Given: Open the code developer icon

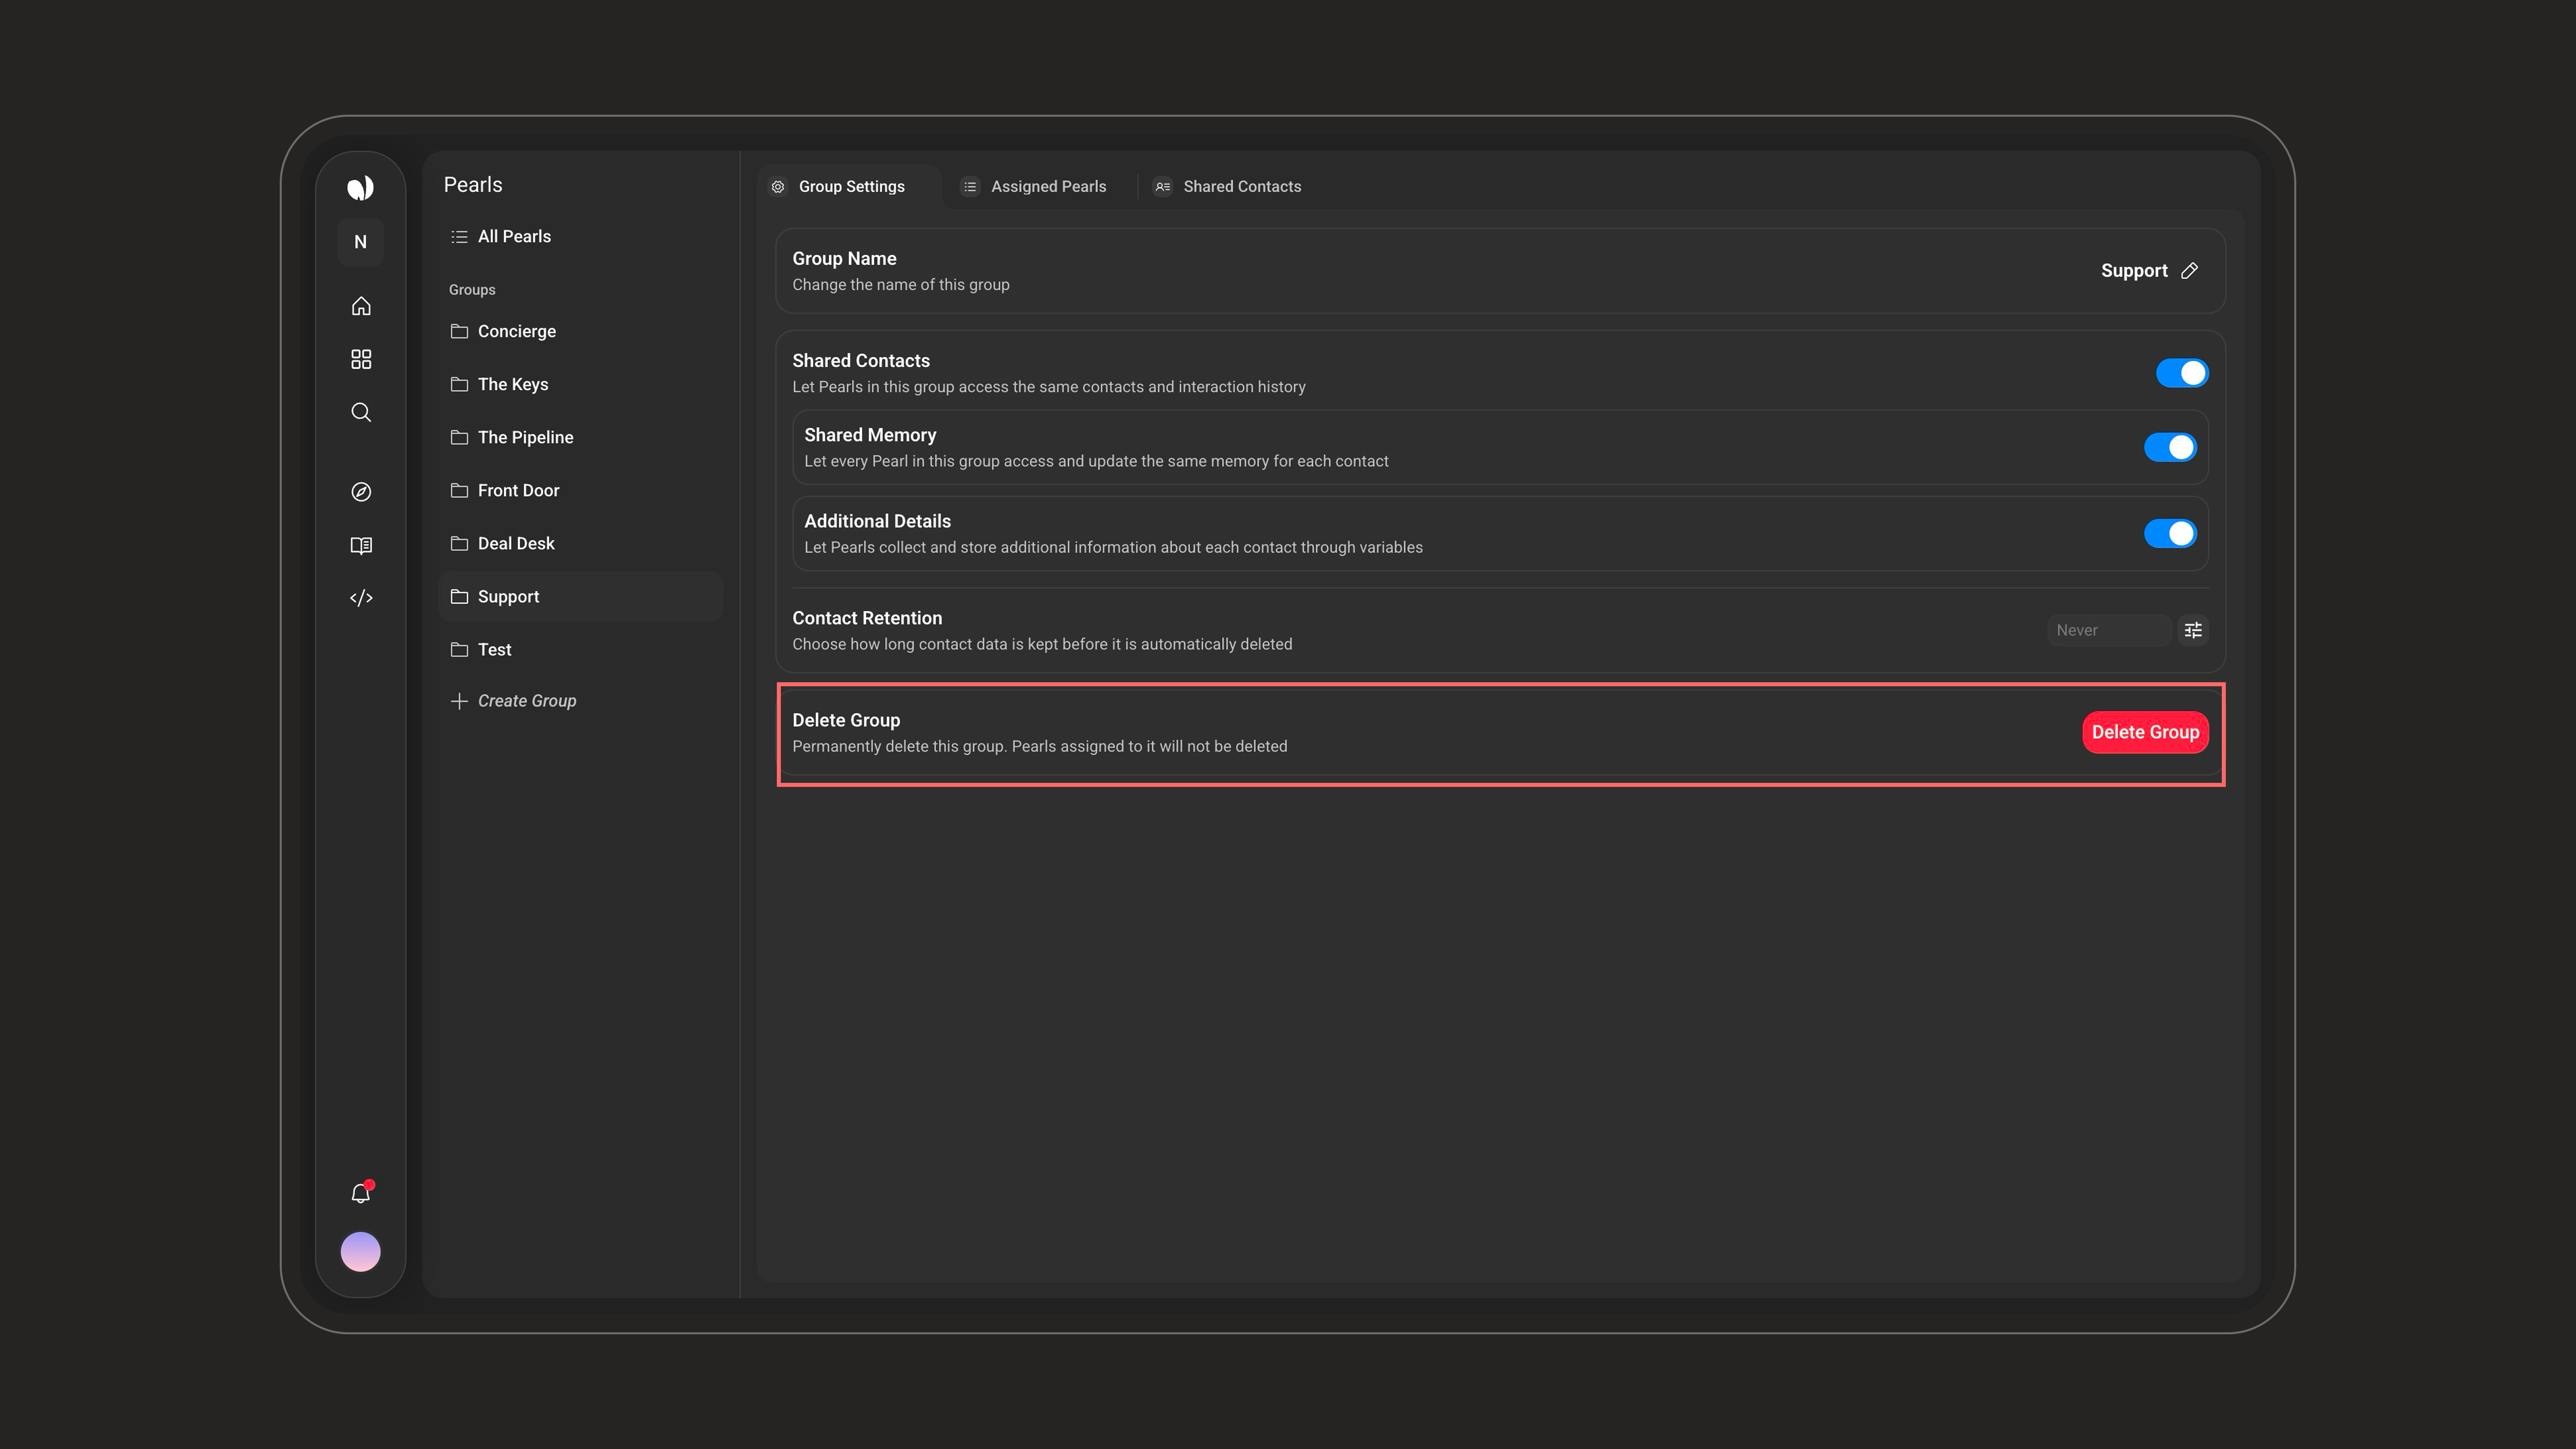Looking at the screenshot, I should tap(361, 598).
